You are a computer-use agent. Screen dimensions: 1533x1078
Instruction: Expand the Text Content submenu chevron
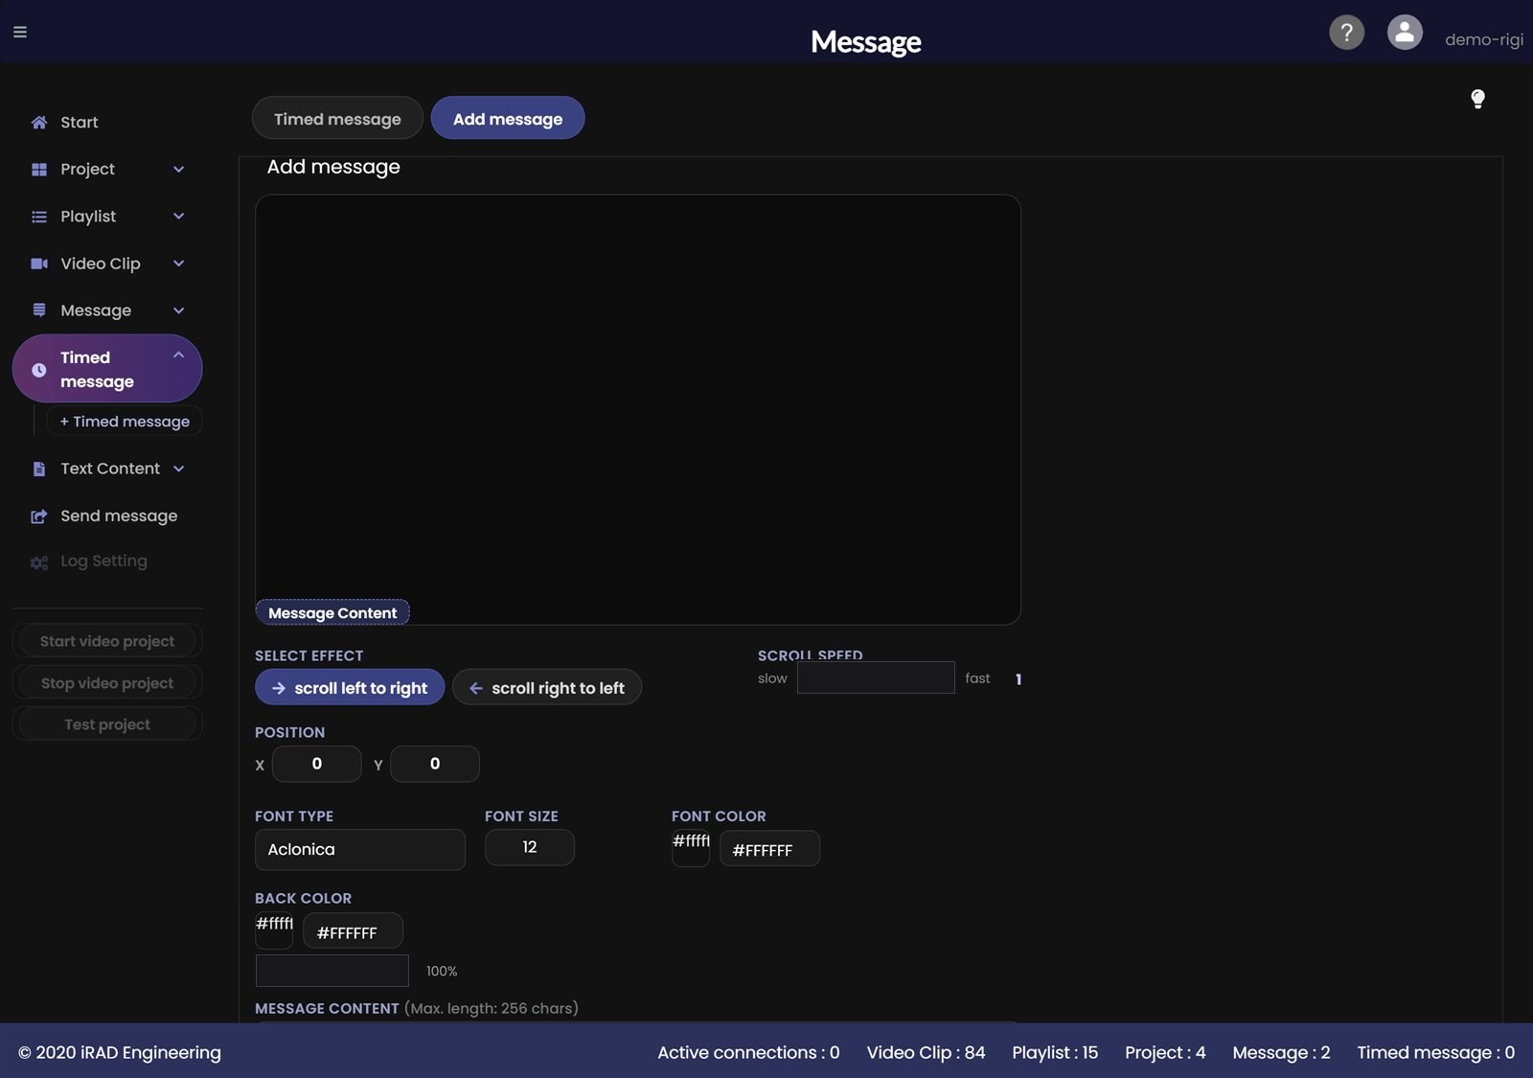[x=178, y=469]
